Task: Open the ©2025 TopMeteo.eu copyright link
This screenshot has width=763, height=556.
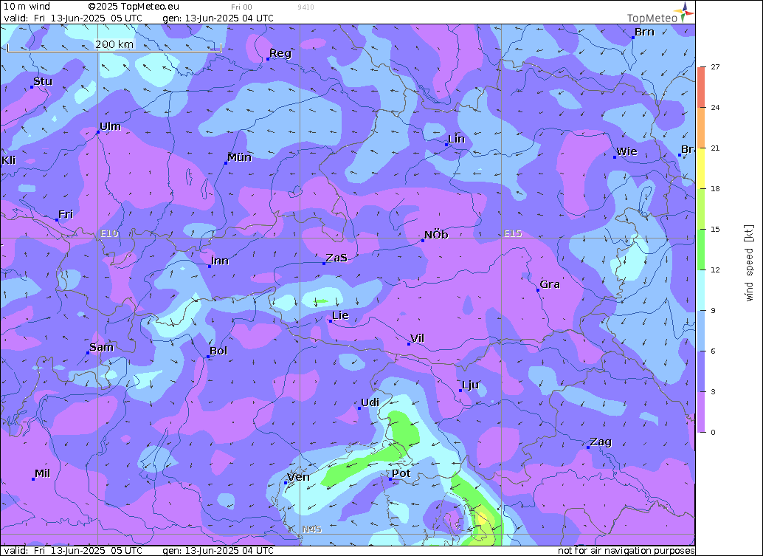Action: [x=134, y=7]
